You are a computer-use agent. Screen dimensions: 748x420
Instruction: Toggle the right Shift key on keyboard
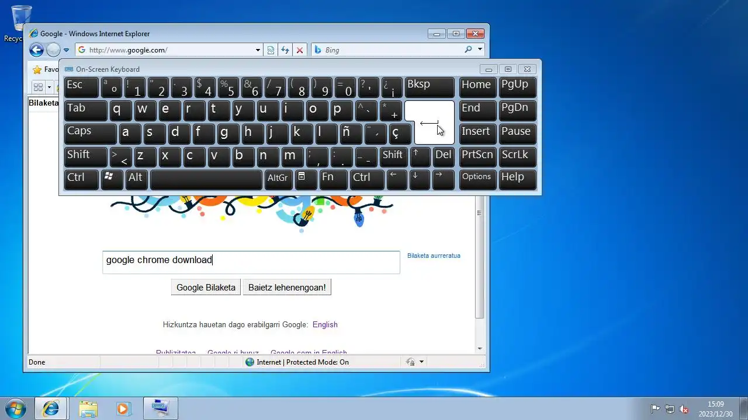tap(393, 157)
